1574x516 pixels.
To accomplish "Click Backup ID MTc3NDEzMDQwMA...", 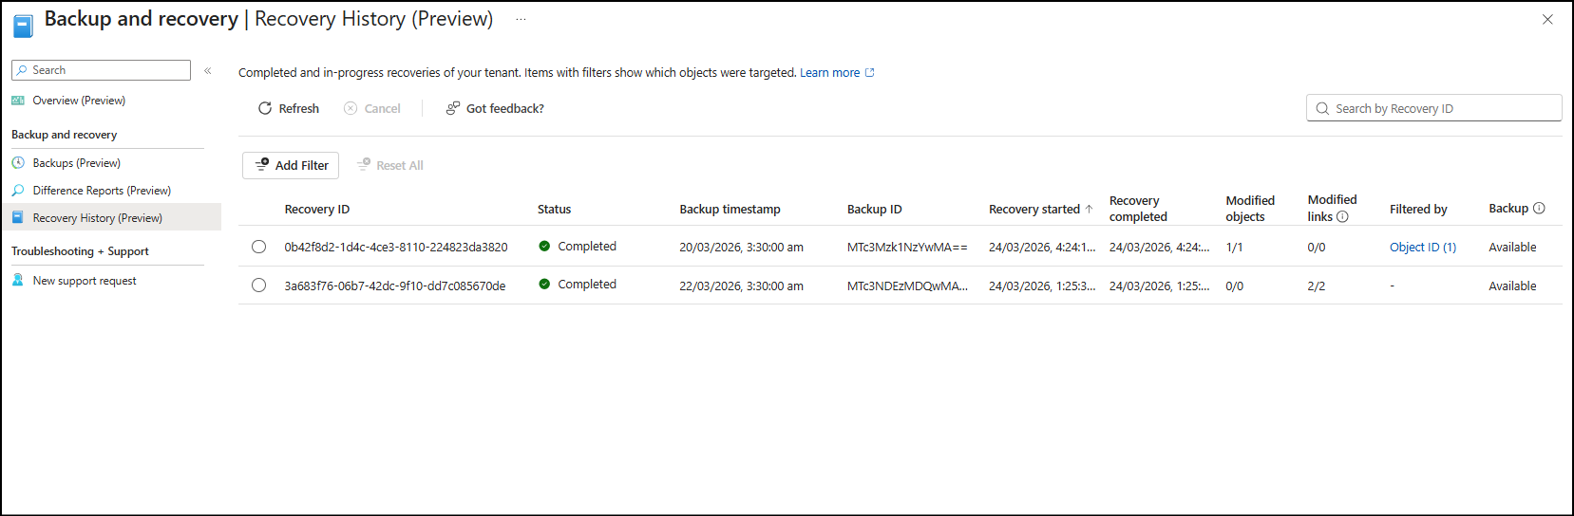I will (x=907, y=286).
